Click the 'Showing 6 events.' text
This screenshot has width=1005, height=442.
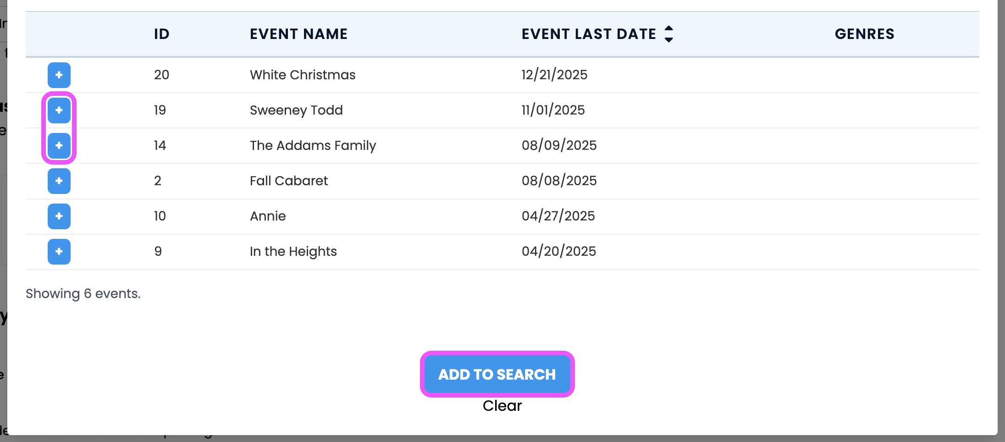pos(83,293)
